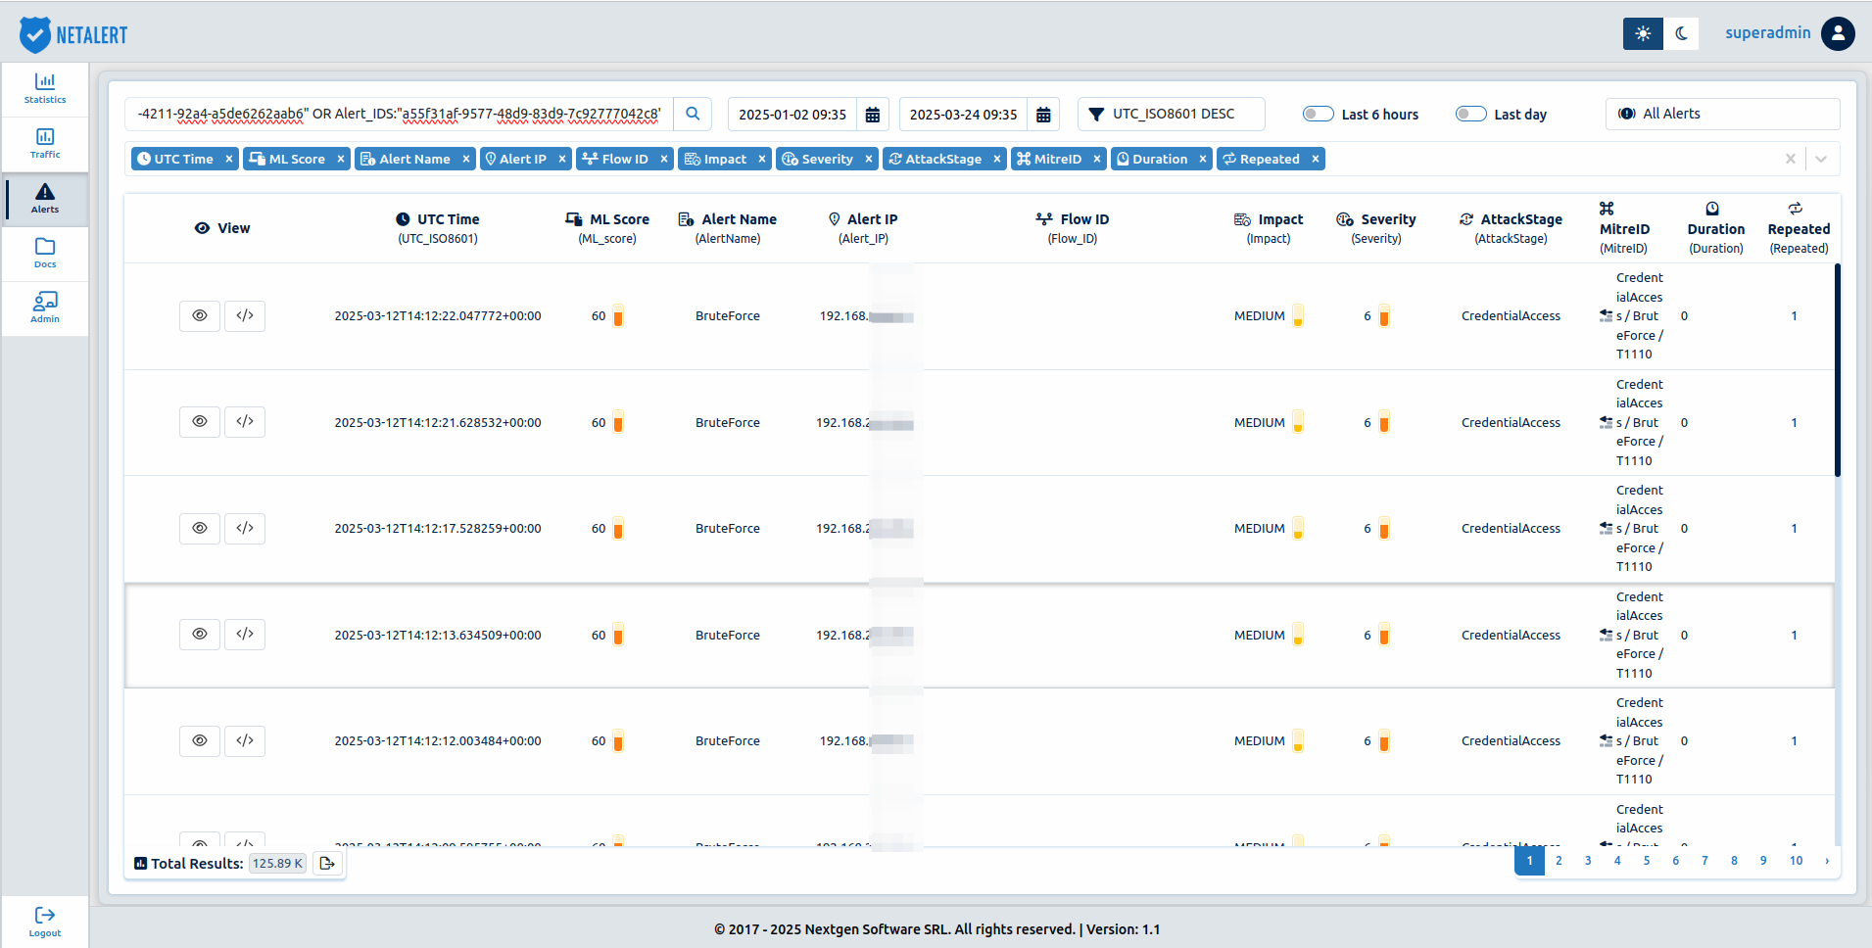Click the 125.89 K total results badge
Screen dimensions: 1872x948
pyautogui.click(x=278, y=863)
